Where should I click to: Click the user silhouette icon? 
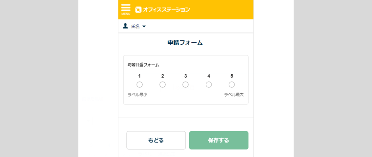tap(125, 26)
